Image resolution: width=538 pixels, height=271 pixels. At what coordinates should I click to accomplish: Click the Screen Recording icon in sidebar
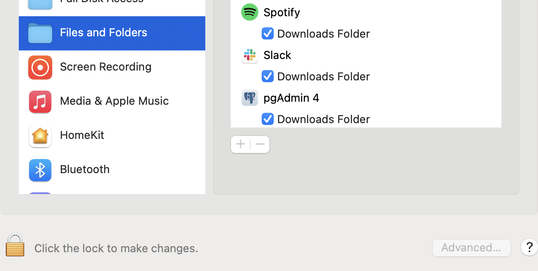pos(40,67)
